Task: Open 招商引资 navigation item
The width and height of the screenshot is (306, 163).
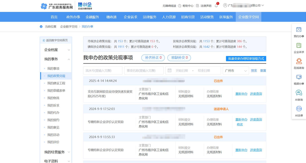Action: [x=188, y=17]
